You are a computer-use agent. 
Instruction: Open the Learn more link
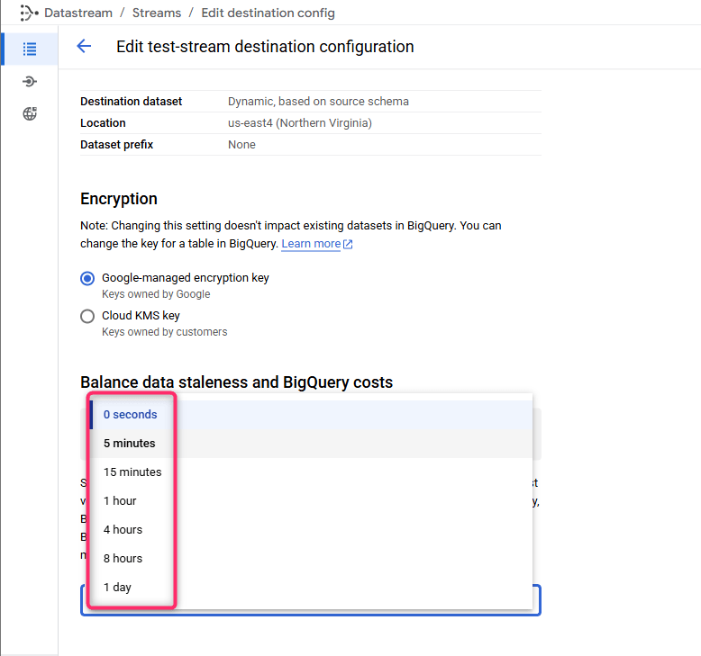tap(311, 244)
